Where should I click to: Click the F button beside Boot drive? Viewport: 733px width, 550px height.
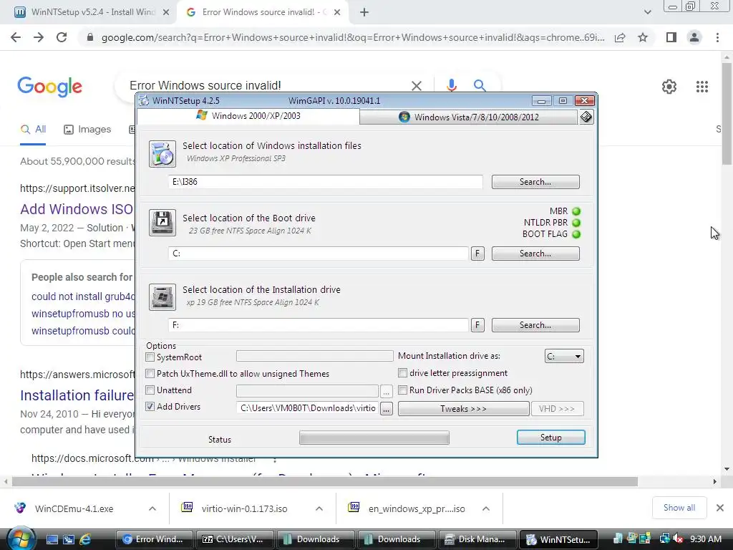[x=477, y=254]
